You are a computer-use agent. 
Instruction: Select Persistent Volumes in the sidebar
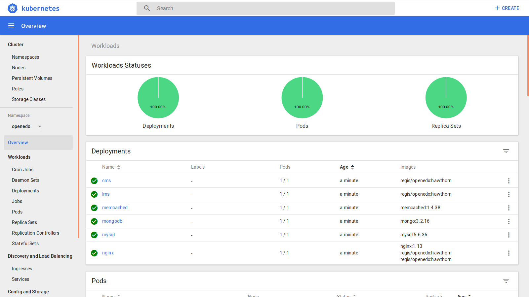point(32,78)
